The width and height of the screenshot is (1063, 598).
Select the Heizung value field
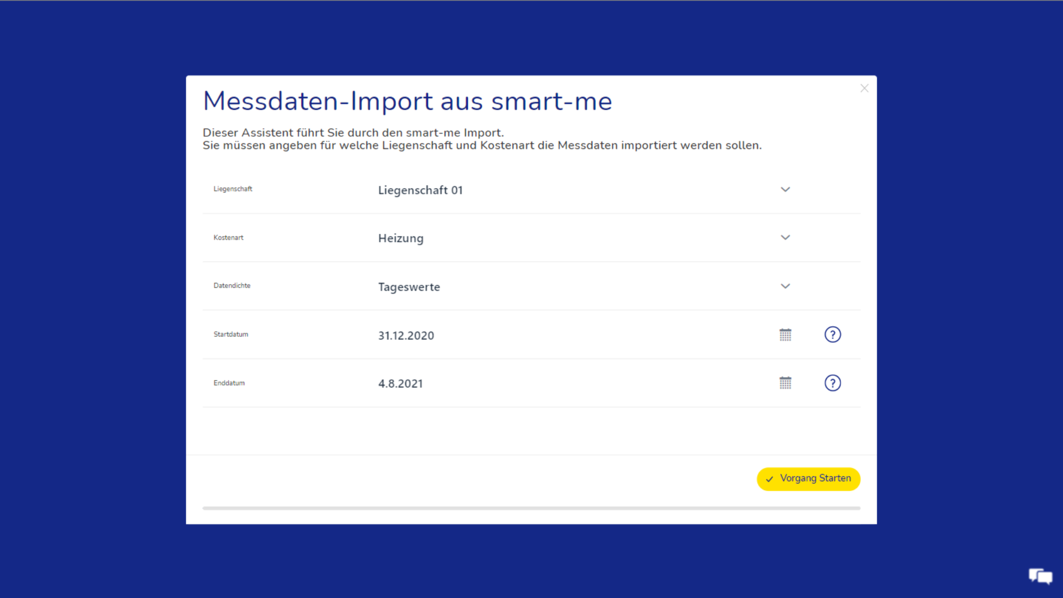(x=401, y=239)
